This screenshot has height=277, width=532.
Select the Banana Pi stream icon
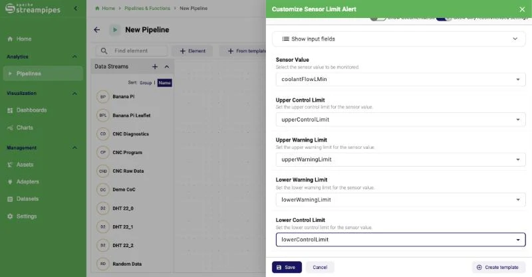[103, 96]
